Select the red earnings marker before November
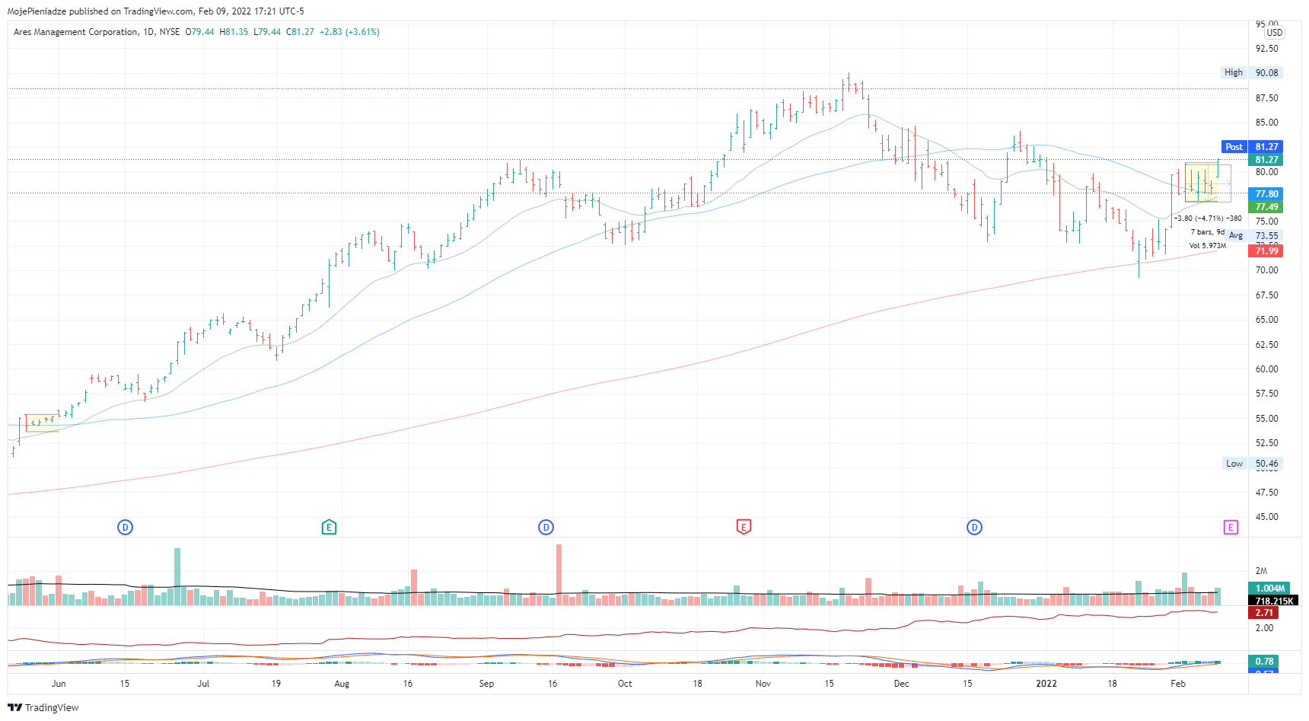 tap(744, 527)
